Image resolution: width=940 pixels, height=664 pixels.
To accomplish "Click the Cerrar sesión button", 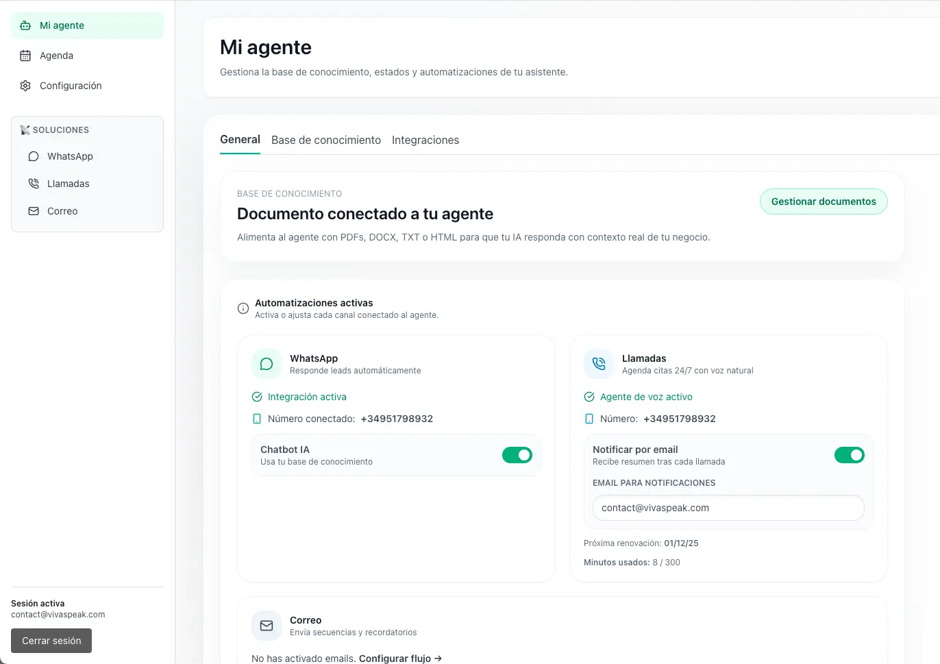I will (51, 641).
